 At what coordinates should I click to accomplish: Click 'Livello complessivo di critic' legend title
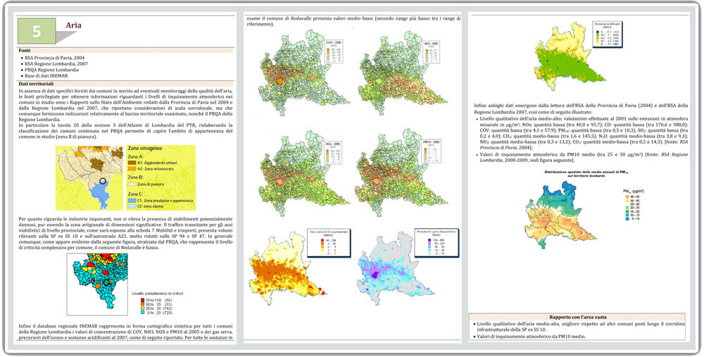(158, 293)
